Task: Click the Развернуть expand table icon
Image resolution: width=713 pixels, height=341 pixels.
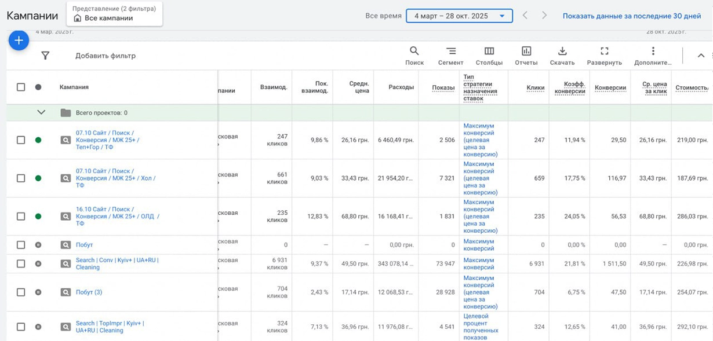Action: [x=604, y=56]
